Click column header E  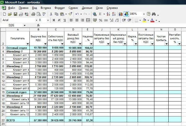pos(87,29)
